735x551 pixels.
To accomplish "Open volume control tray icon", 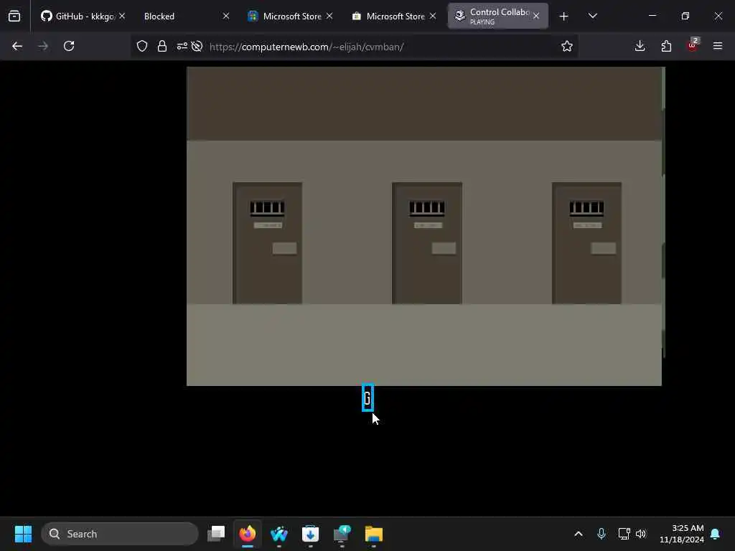I will [x=641, y=534].
